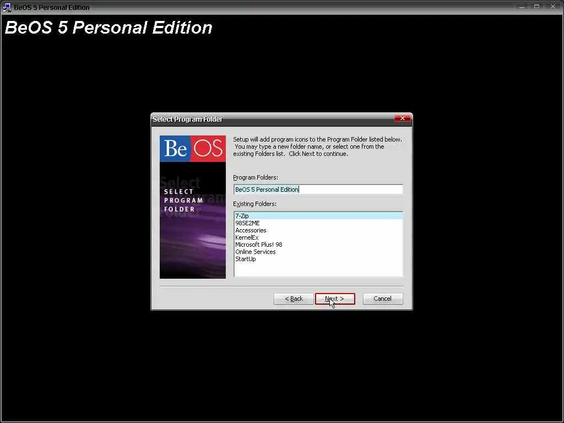Choose the StartUp folder entry
Viewport: 564px width, 423px height.
click(318, 259)
